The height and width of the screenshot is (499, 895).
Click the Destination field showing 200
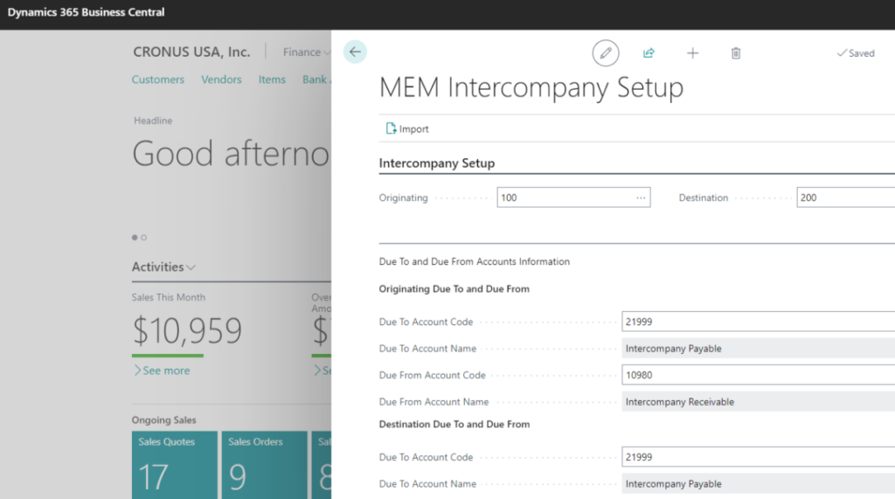click(845, 198)
